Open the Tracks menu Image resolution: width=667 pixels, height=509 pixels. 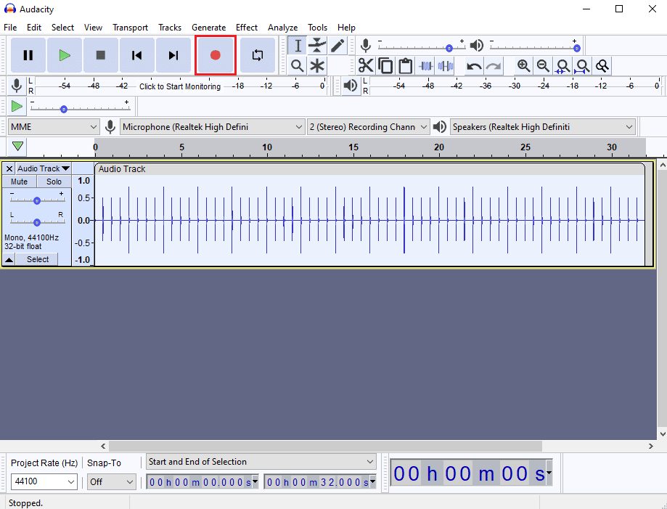[170, 28]
